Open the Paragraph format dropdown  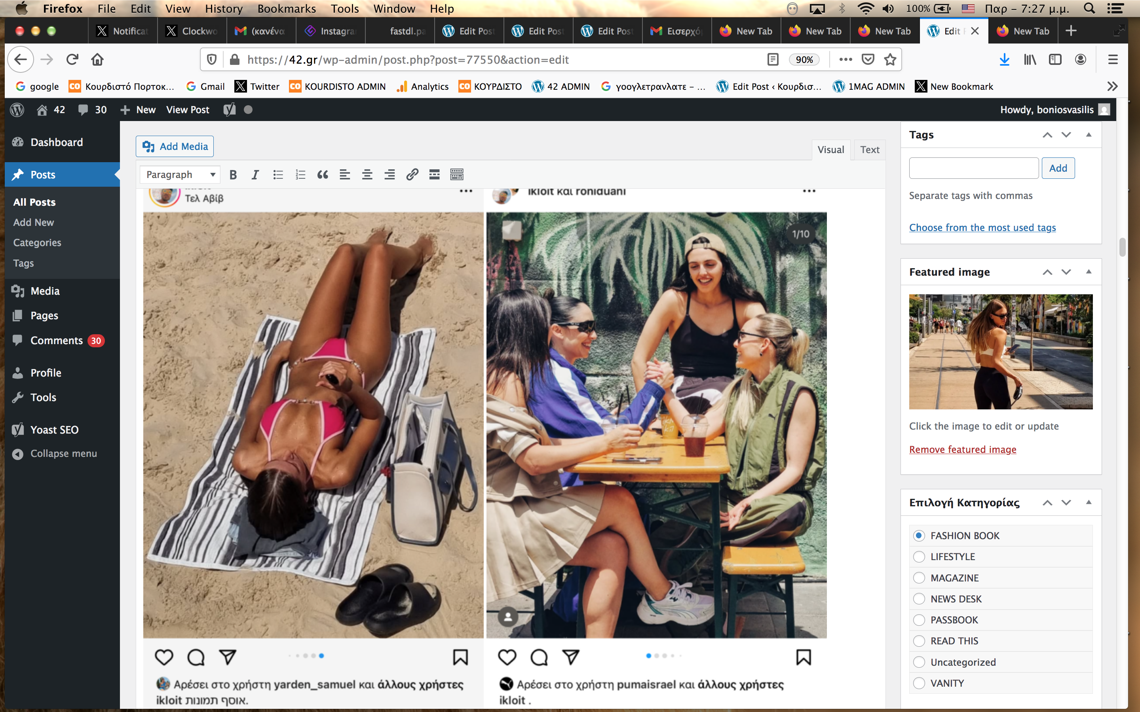tap(180, 175)
